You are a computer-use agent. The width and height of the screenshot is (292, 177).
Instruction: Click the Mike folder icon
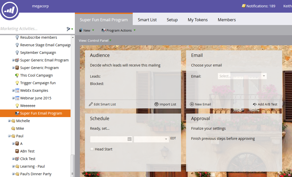click(13, 128)
